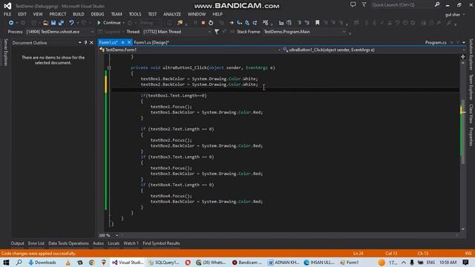Click the Restart debugging icon
This screenshot has height=267, width=475.
coord(211,23)
